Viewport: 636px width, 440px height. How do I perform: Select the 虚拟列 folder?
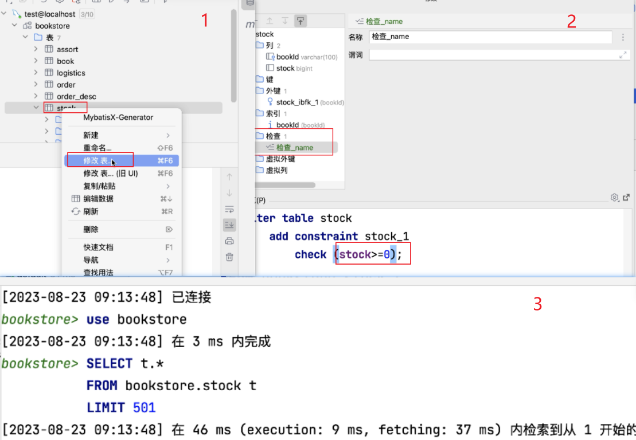coord(272,170)
